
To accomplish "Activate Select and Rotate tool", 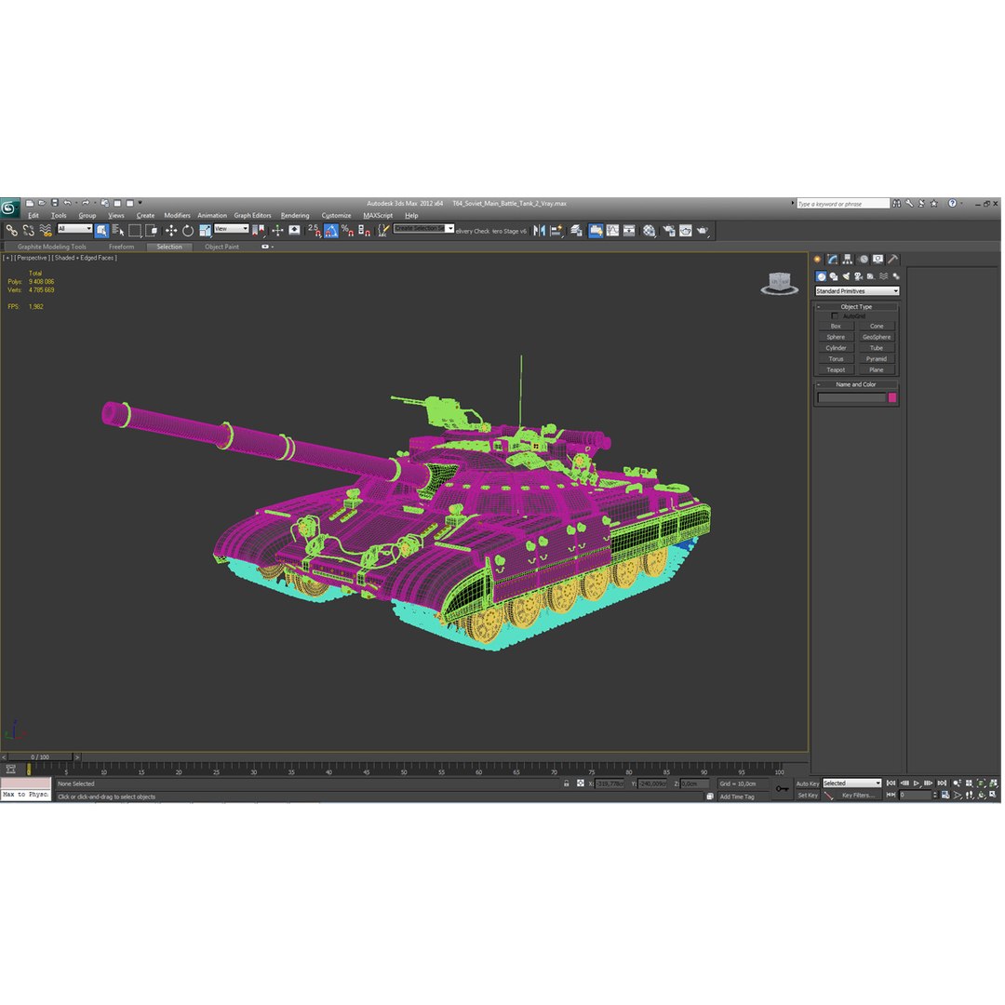I will [x=188, y=230].
